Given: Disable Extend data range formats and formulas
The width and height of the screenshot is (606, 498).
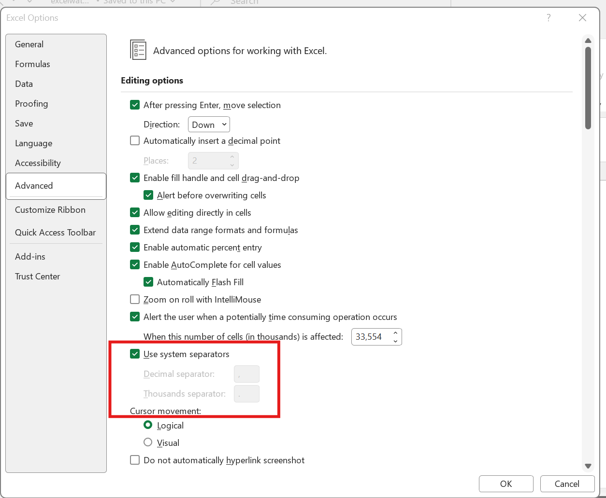Looking at the screenshot, I should pyautogui.click(x=135, y=230).
